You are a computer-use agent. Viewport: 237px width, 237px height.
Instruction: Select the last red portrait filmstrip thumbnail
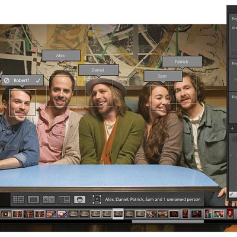230,214
